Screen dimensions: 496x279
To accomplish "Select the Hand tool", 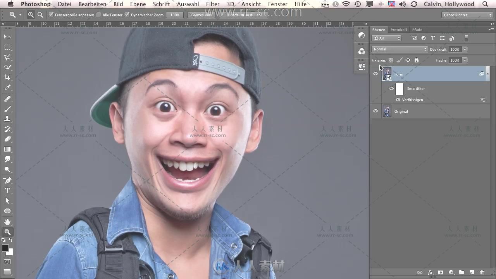I will coord(7,222).
